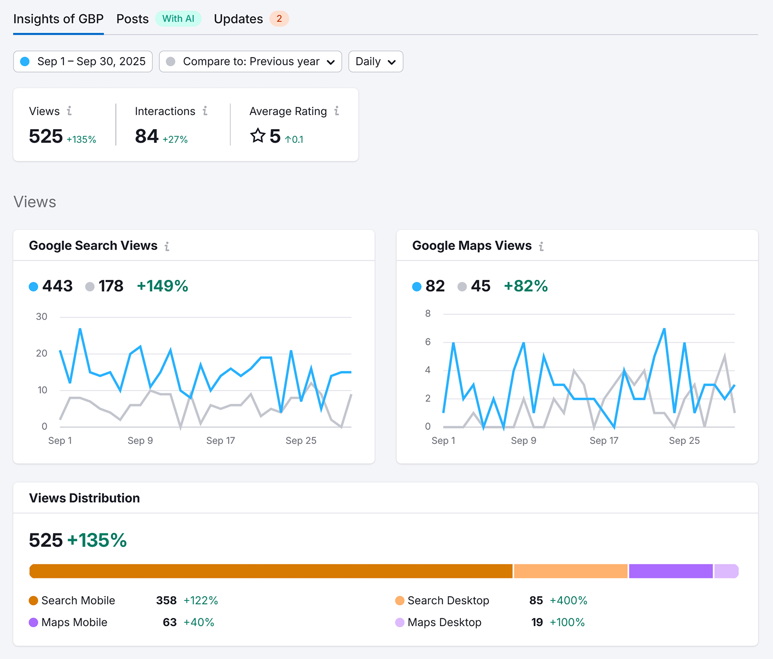This screenshot has width=773, height=659.
Task: Open the Google Search Views info tooltip
Action: (x=167, y=246)
